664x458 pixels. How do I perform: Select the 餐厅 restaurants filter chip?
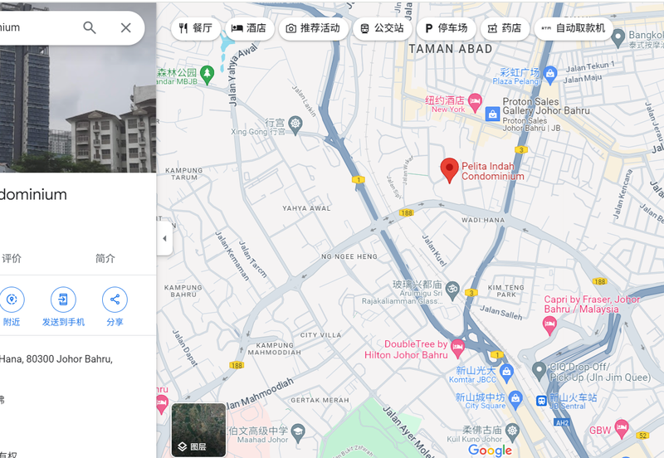[196, 28]
